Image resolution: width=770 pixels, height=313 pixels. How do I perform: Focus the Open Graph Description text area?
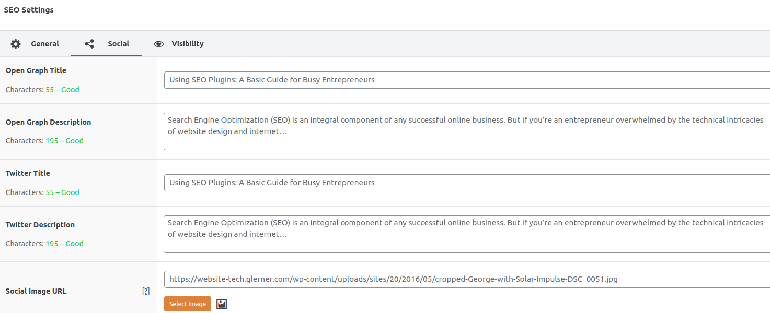click(467, 131)
